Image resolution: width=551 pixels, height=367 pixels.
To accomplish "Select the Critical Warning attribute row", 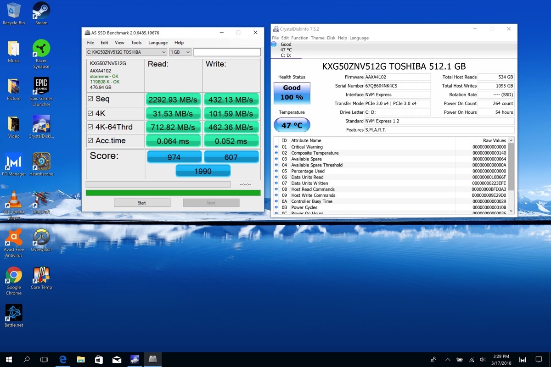I will click(x=391, y=147).
